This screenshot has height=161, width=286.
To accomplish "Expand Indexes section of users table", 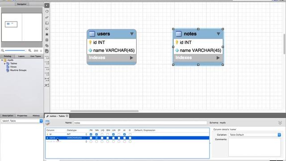I will point(131,58).
